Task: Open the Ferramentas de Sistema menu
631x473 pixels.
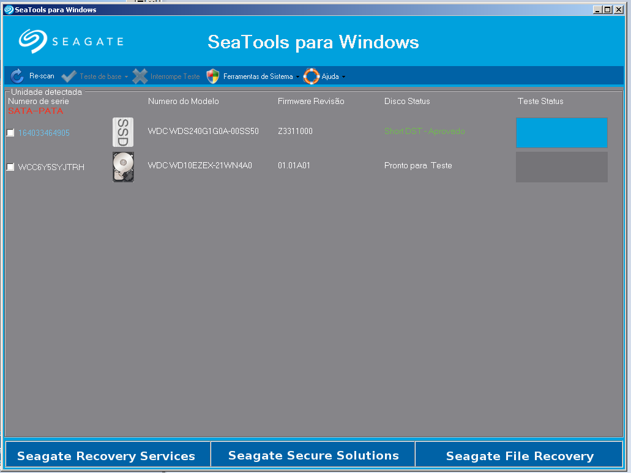Action: click(253, 76)
